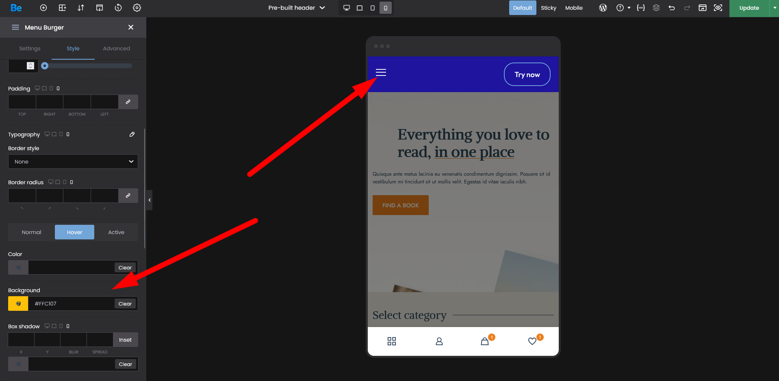This screenshot has width=779, height=381.
Task: Click the Background hex color input field
Action: tap(71, 304)
